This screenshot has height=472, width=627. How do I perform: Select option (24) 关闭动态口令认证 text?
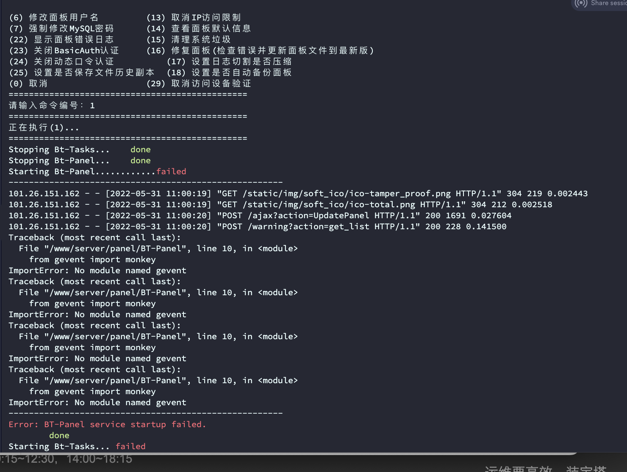coord(61,61)
